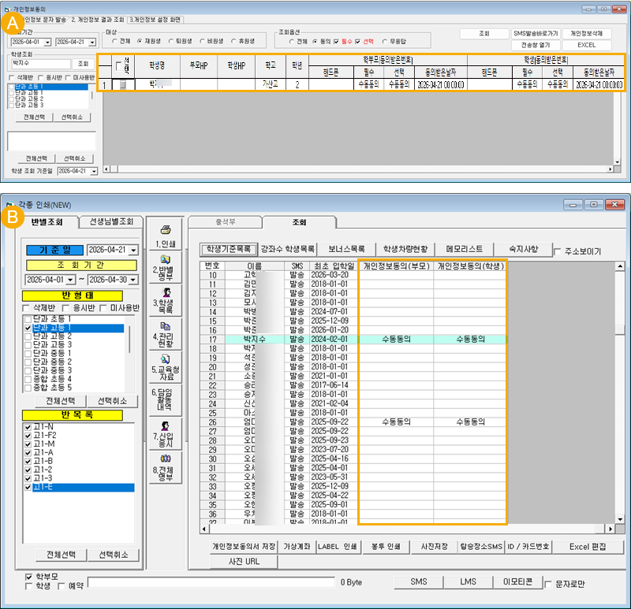Click the EXCEL export button
Screen dimensions: 631x609
pyautogui.click(x=586, y=45)
